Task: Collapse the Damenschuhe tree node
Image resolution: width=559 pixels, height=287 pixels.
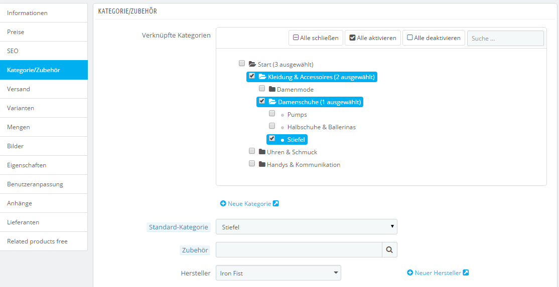Action: coord(272,102)
